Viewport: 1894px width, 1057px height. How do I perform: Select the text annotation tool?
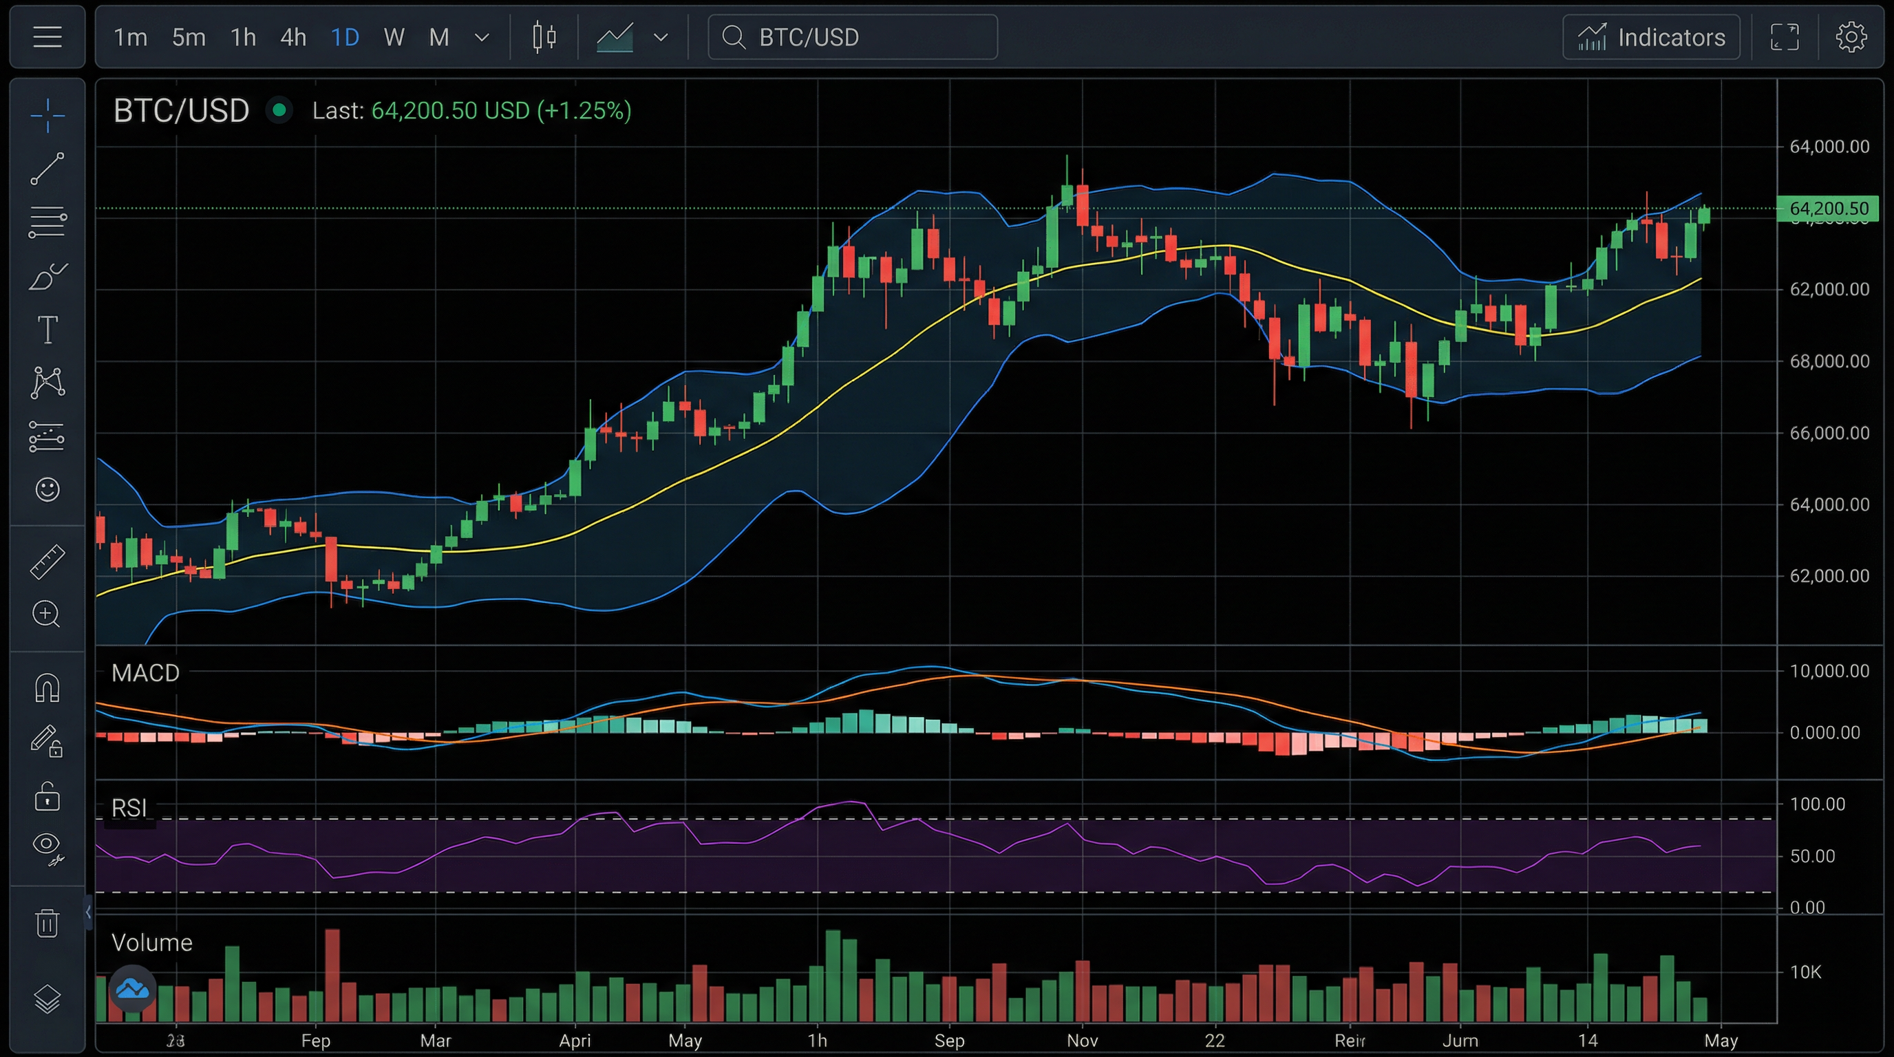pyautogui.click(x=47, y=330)
